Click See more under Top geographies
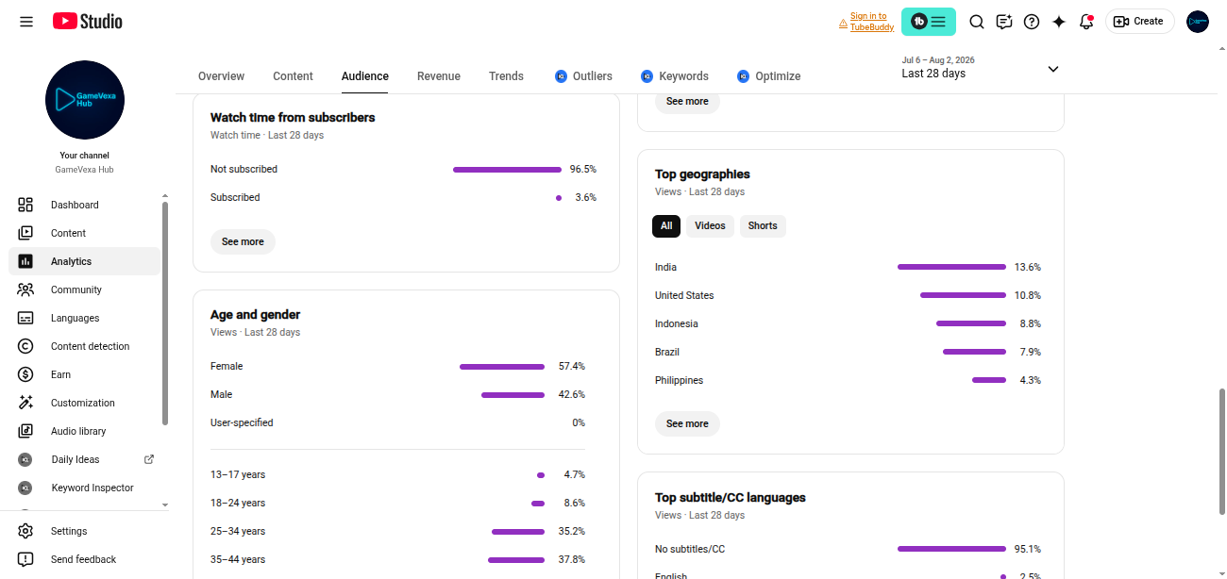 coord(687,423)
